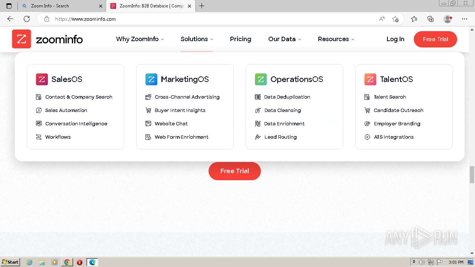Open Read aloud icon in address bar
The height and width of the screenshot is (267, 475).
pos(382,19)
